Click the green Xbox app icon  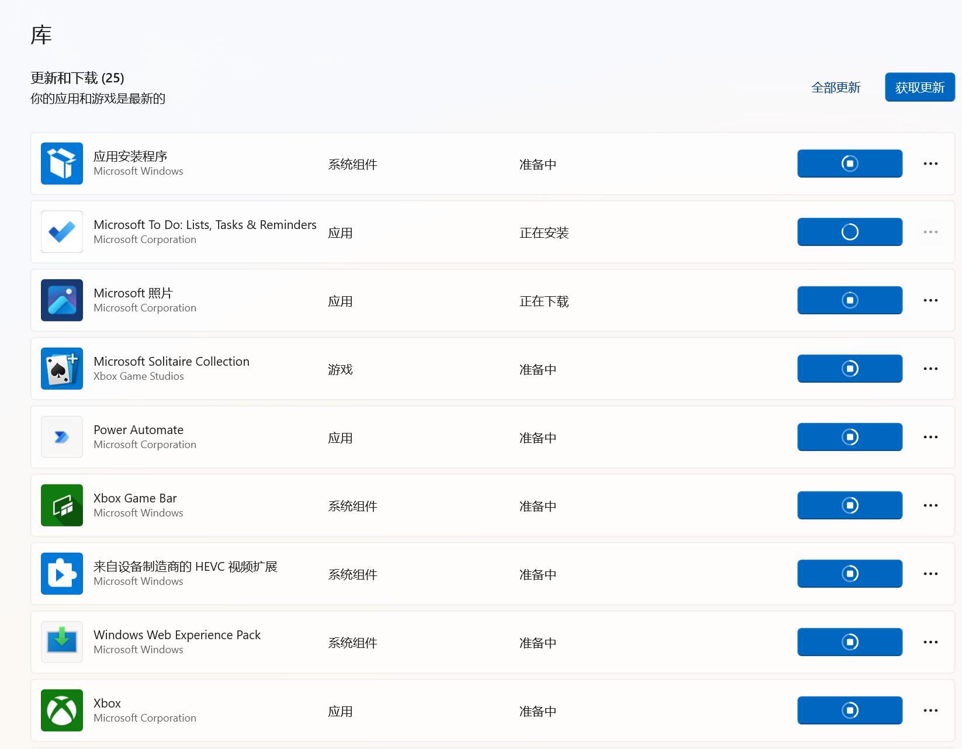[62, 710]
